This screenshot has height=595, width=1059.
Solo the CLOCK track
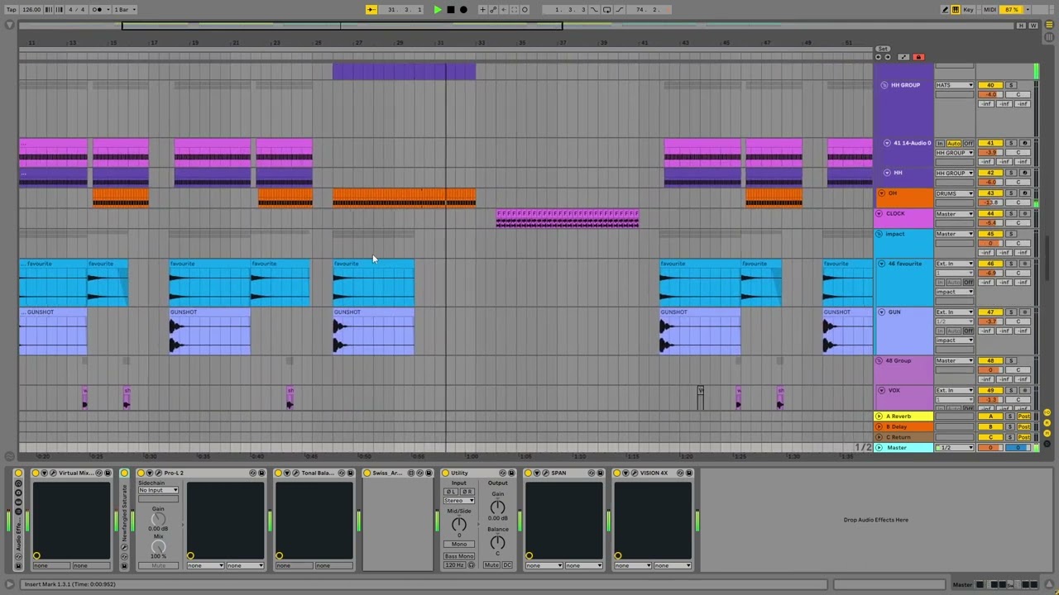point(1010,214)
